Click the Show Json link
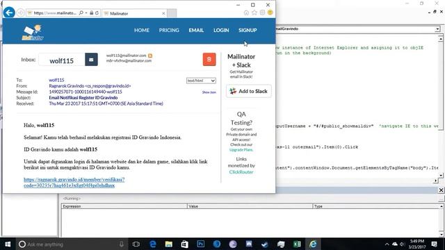 [209, 92]
